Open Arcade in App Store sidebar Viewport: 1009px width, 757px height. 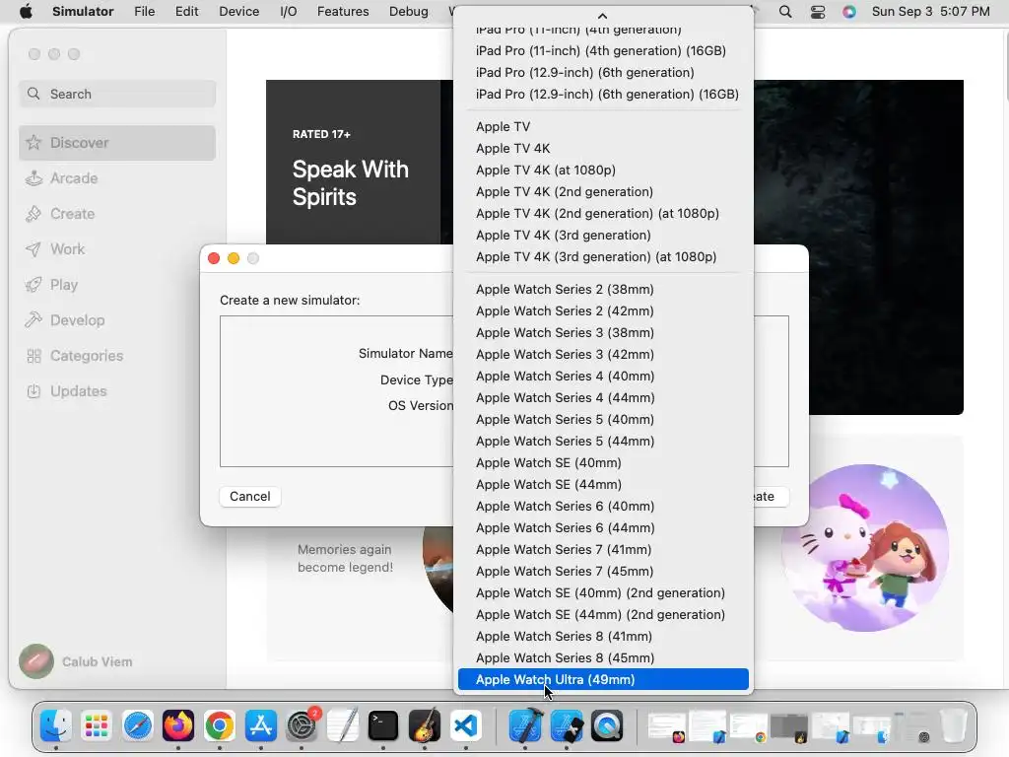click(x=117, y=178)
